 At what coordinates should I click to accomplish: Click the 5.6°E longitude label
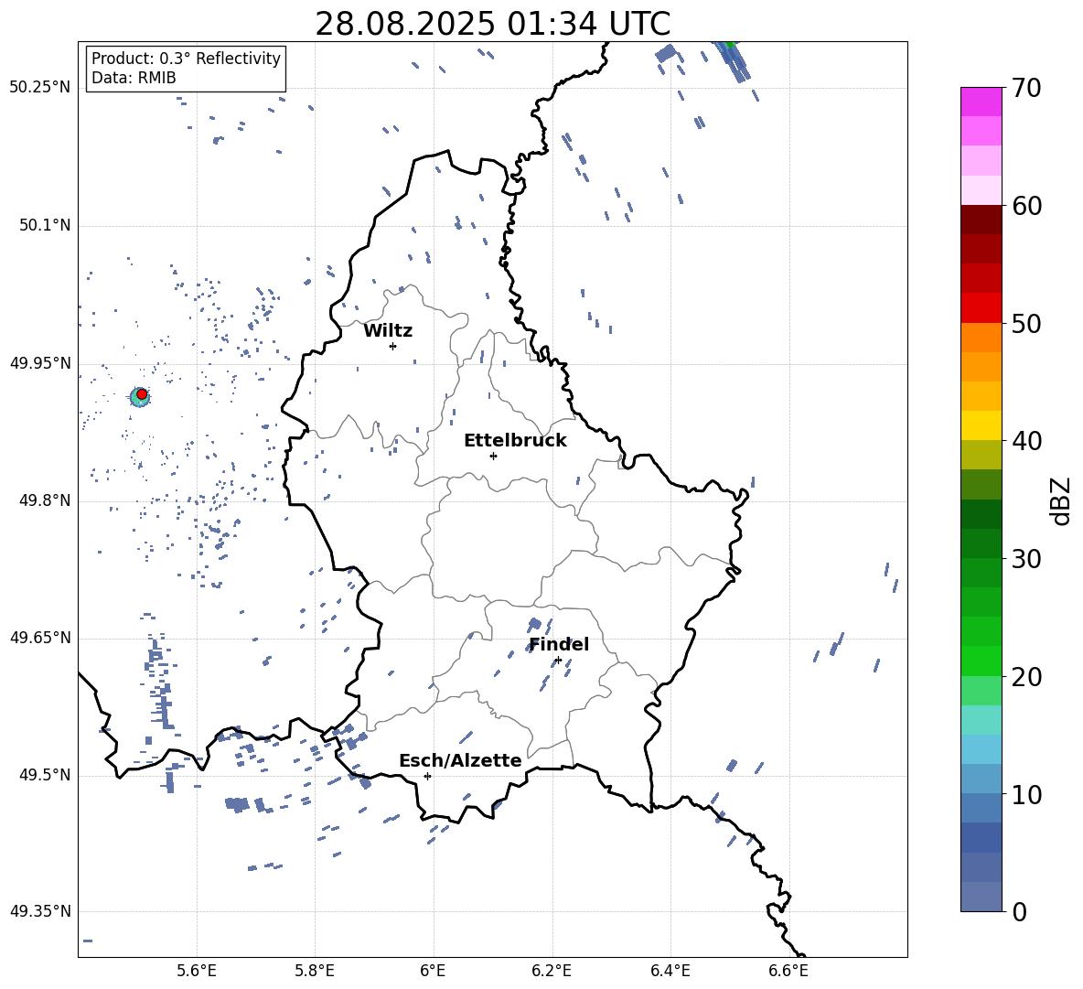(x=197, y=972)
